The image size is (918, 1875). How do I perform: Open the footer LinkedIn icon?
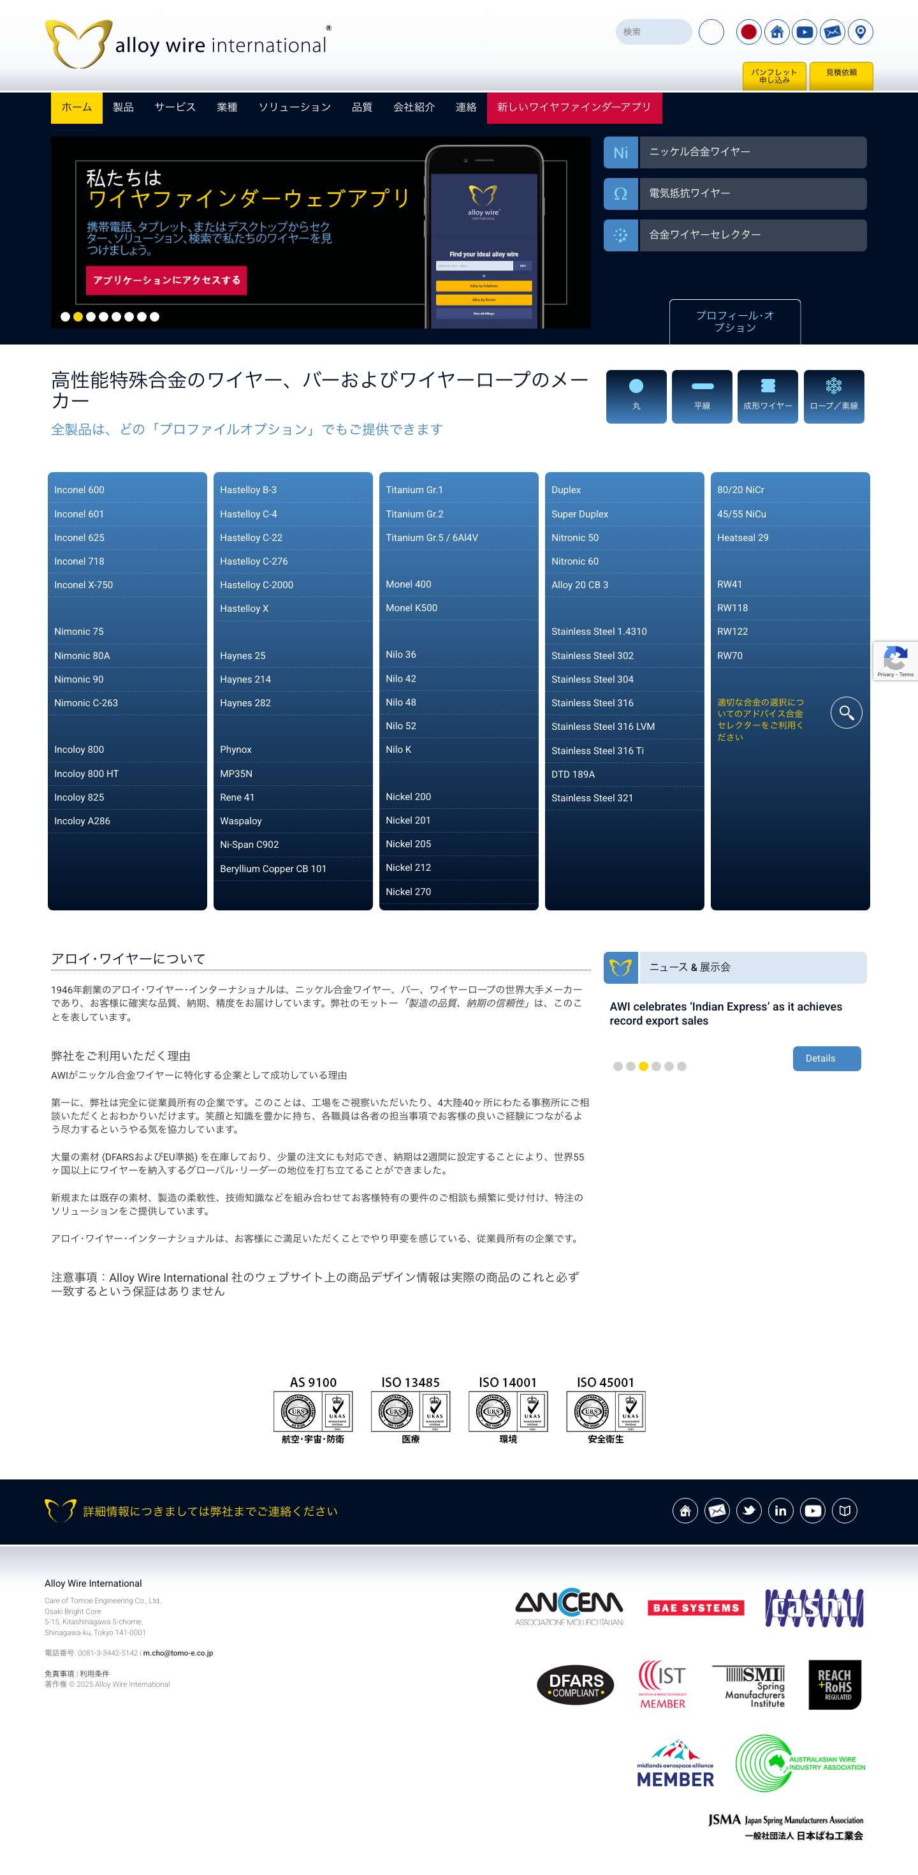tap(780, 1510)
